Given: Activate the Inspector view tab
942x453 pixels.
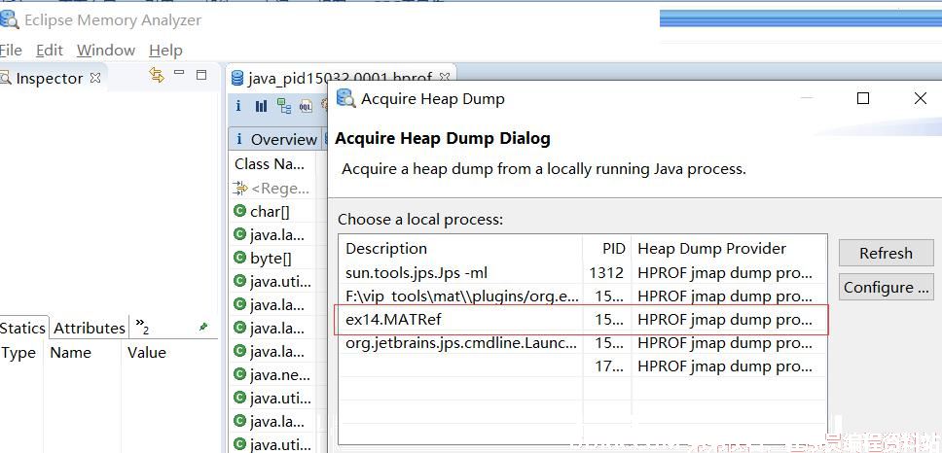Looking at the screenshot, I should [x=50, y=79].
